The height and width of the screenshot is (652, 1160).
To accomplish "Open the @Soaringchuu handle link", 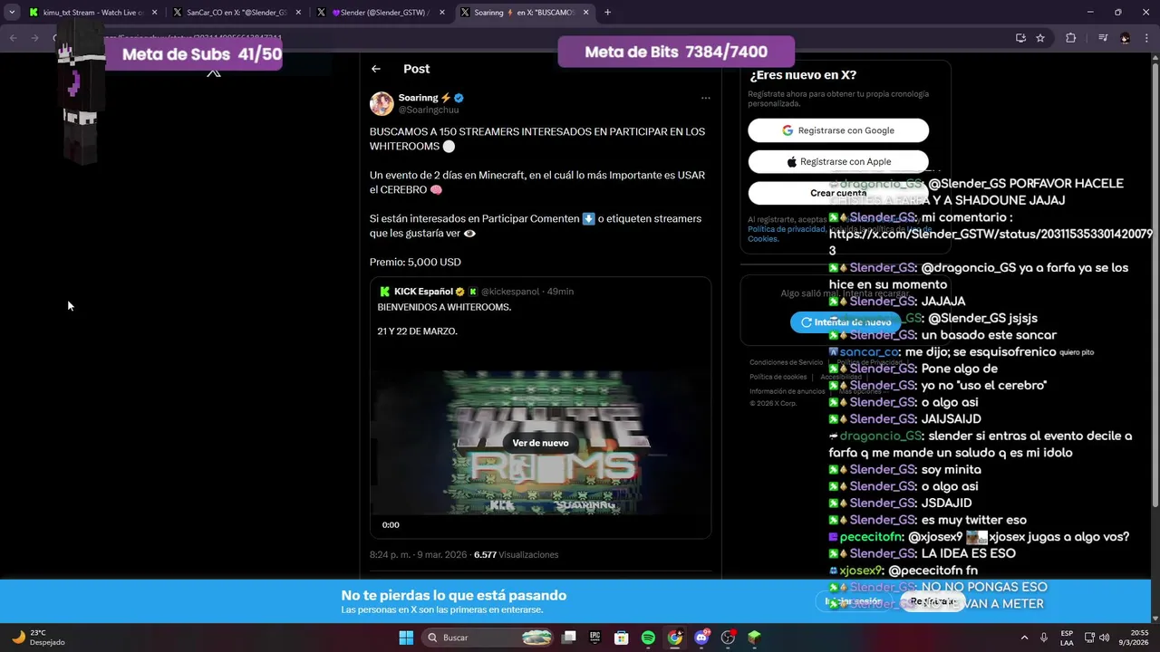I will coord(429,110).
